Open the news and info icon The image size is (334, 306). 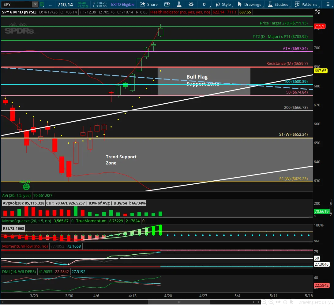(167, 4)
